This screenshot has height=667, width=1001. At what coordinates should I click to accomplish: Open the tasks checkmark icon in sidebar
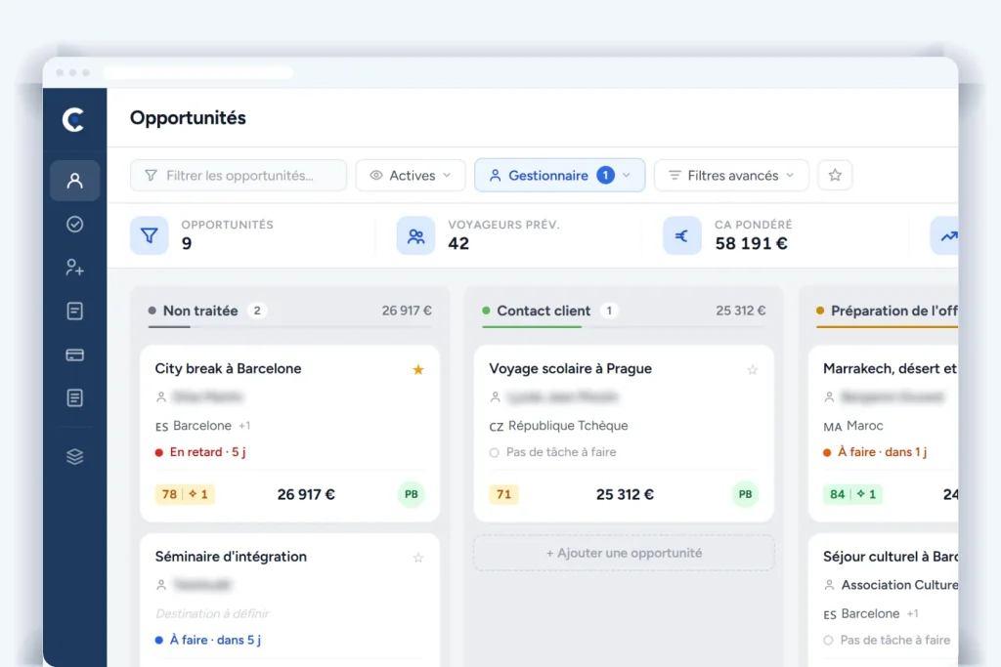(x=74, y=225)
